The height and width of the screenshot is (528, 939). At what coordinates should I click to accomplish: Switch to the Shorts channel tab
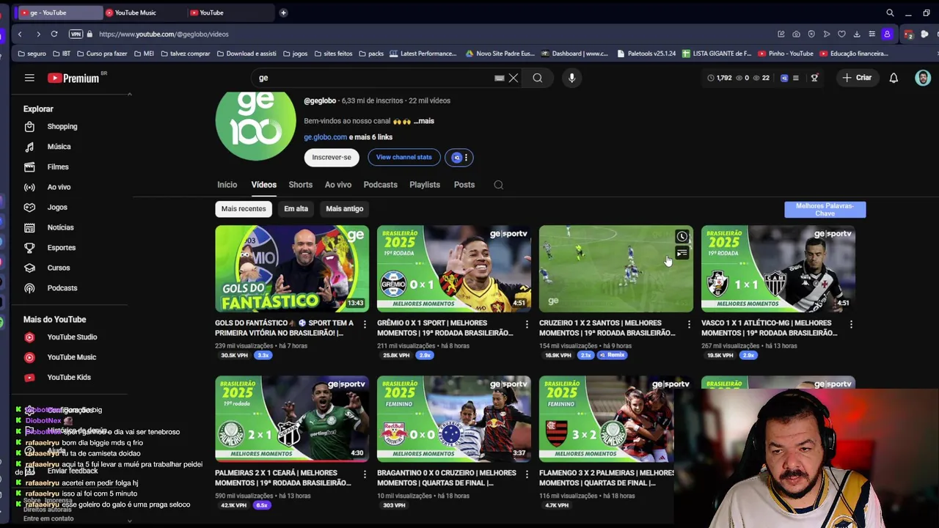click(300, 185)
